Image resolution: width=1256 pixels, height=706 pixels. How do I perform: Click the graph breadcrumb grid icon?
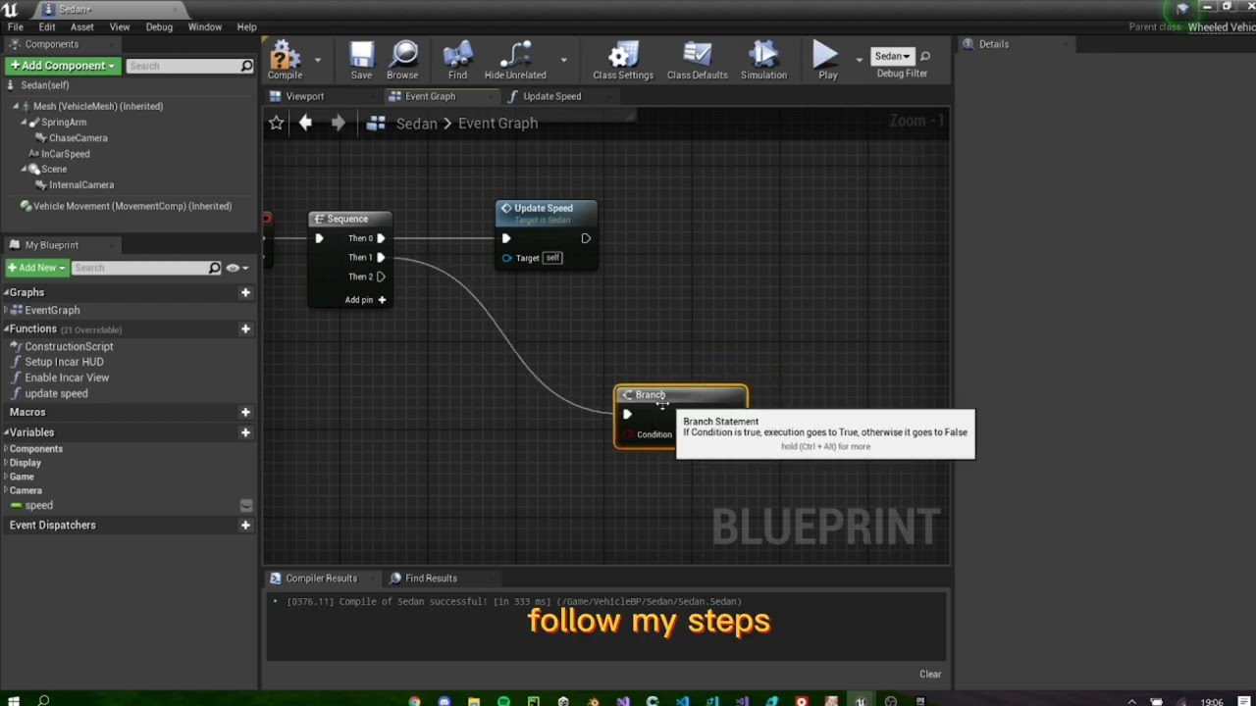tap(376, 123)
